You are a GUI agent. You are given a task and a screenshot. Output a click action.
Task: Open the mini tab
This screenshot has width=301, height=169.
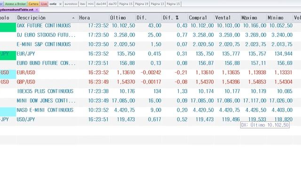click(x=91, y=4)
